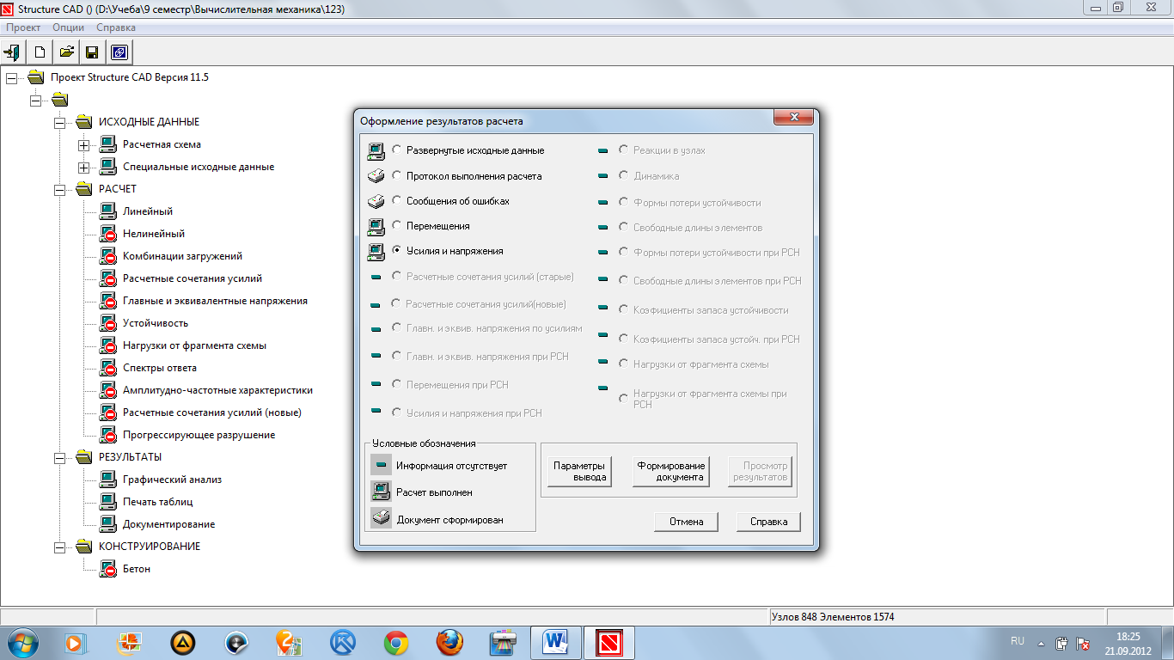Open Firefox from the taskbar
Image resolution: width=1174 pixels, height=660 pixels.
click(449, 643)
